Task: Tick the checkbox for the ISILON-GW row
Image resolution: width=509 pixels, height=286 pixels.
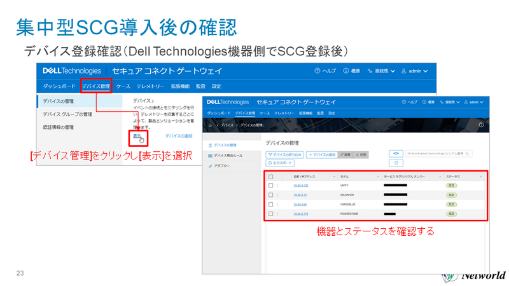Action: click(271, 195)
